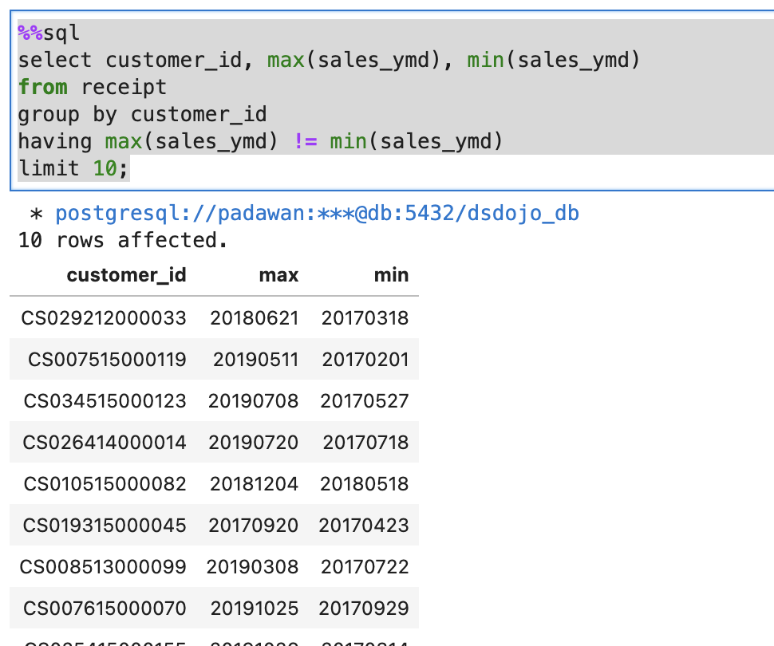The image size is (774, 646).
Task: Select min value 20170318
Action: pos(365,318)
